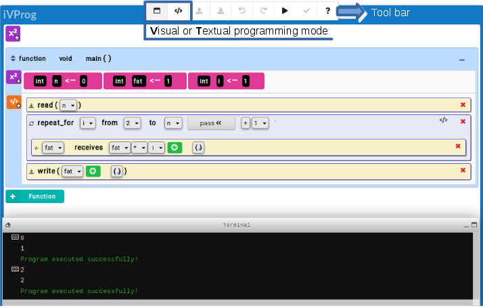Delete the write(fat) command
Screen dimensions: 483x308
[463, 170]
